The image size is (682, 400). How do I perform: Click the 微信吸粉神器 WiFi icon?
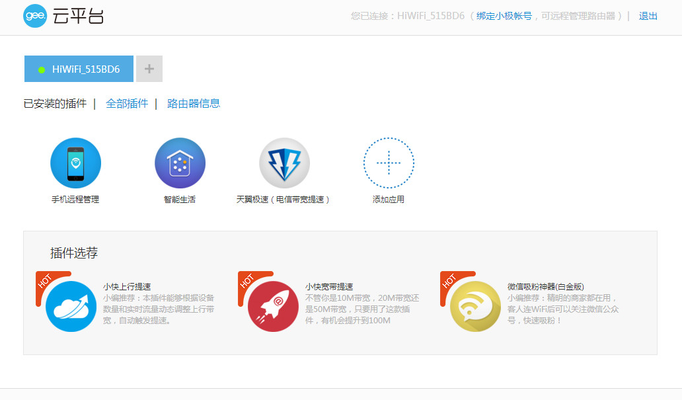click(475, 306)
